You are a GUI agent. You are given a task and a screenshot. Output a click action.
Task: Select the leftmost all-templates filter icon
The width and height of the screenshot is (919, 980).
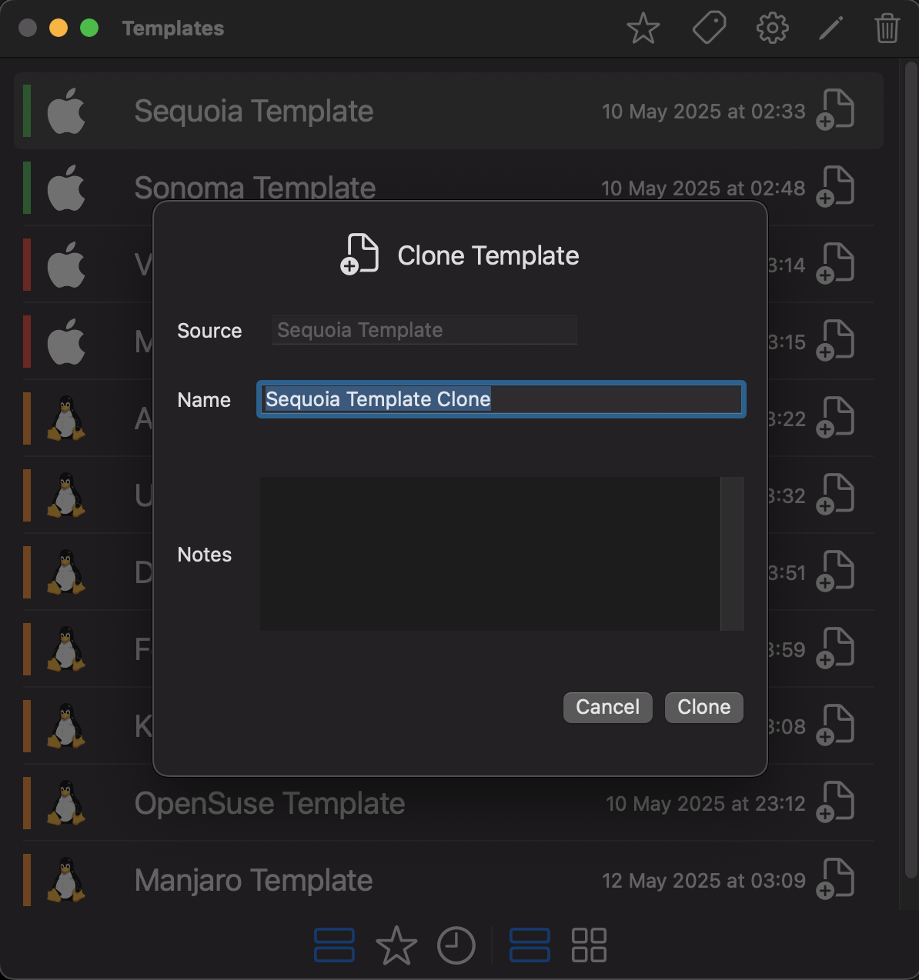(334, 945)
